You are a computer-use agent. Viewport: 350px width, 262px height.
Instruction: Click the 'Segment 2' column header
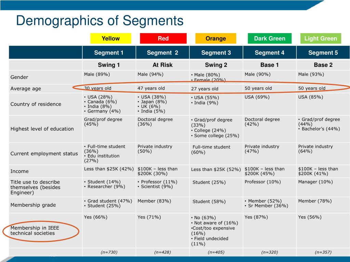click(162, 53)
